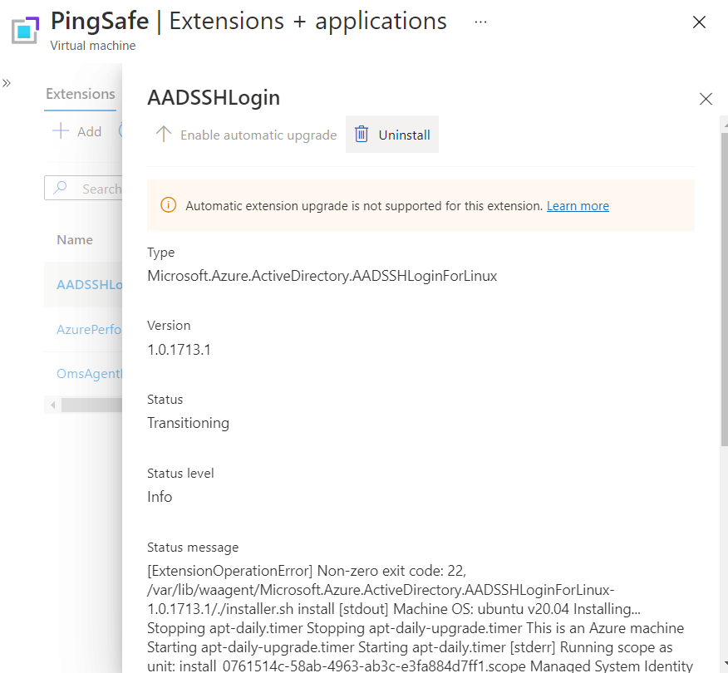Open the Learn more link
Viewport: 728px width, 673px height.
click(x=578, y=205)
